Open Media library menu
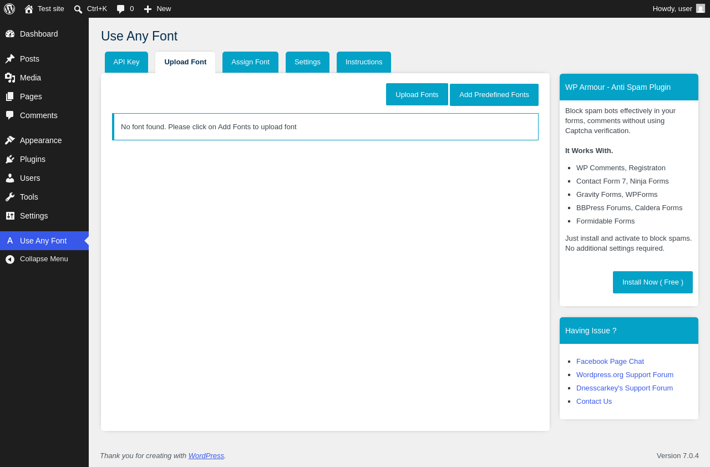Screen dimensions: 710x467 (x=44, y=78)
